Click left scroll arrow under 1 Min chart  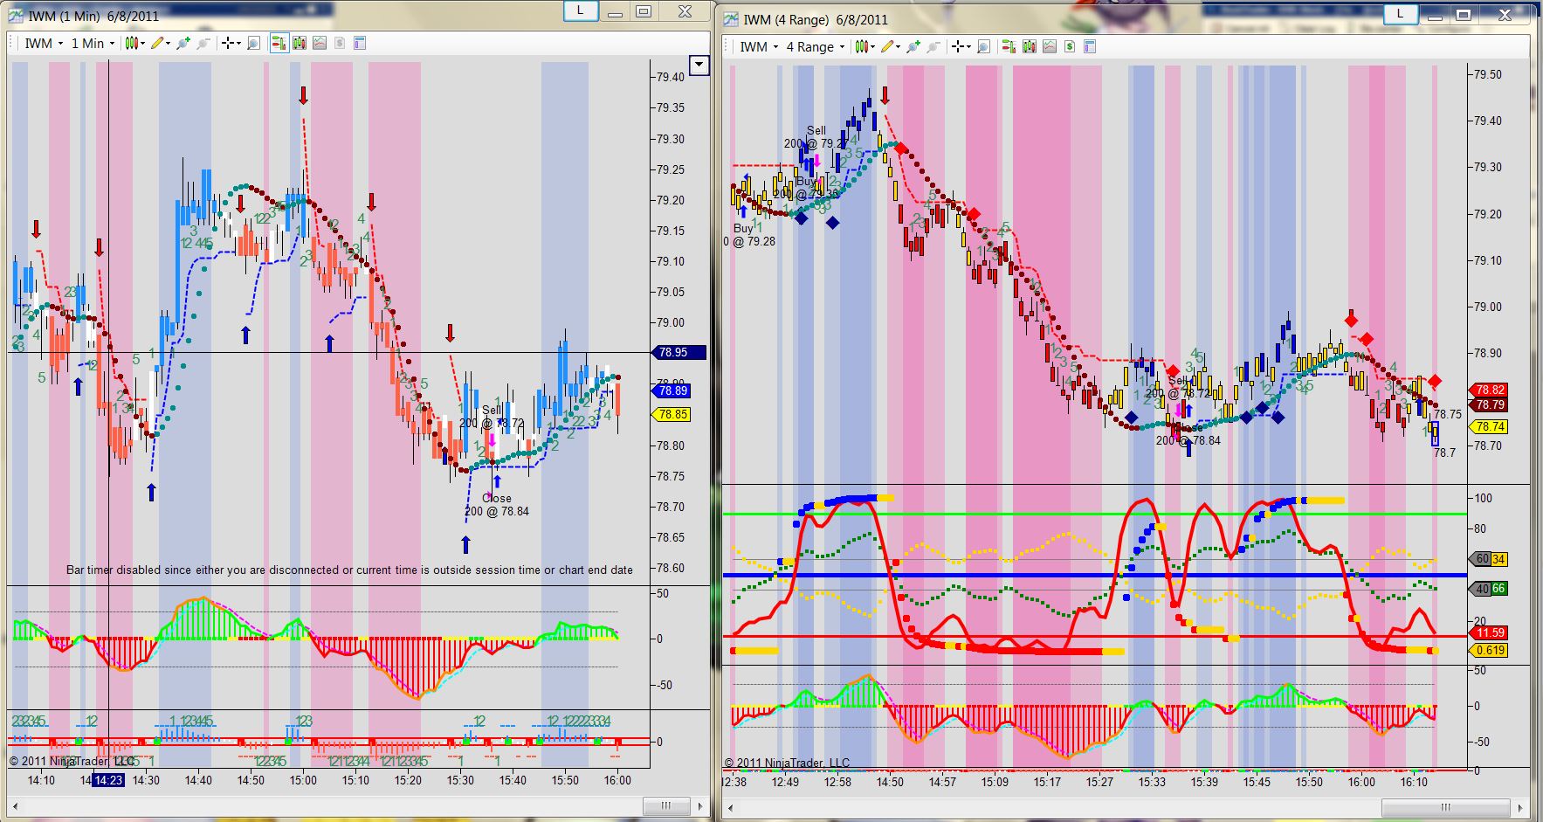[15, 805]
